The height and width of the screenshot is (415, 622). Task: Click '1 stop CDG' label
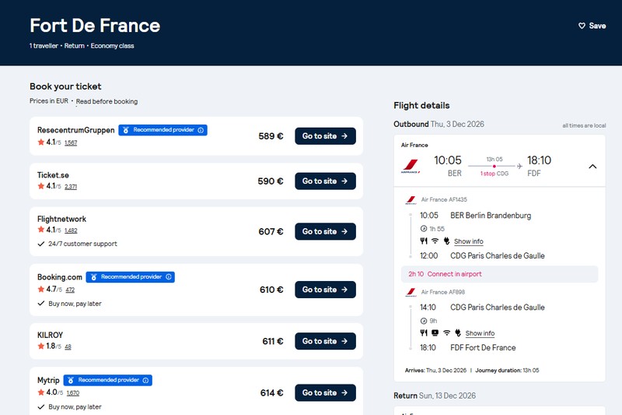(x=494, y=174)
